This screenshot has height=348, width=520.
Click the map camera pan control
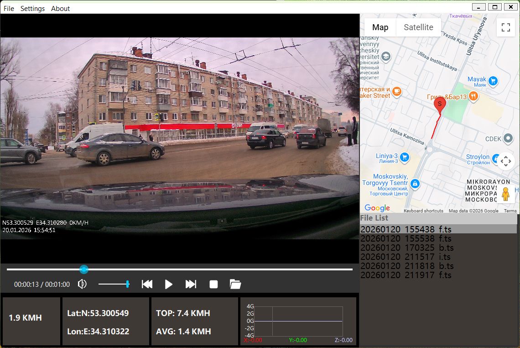506,161
